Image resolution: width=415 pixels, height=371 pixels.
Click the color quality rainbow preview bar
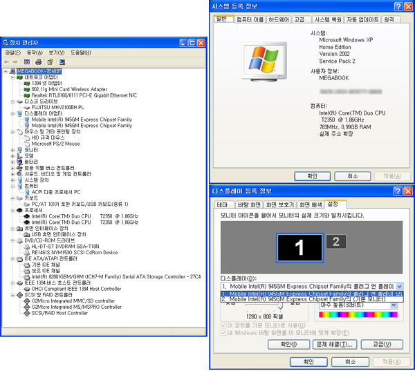(x=358, y=314)
